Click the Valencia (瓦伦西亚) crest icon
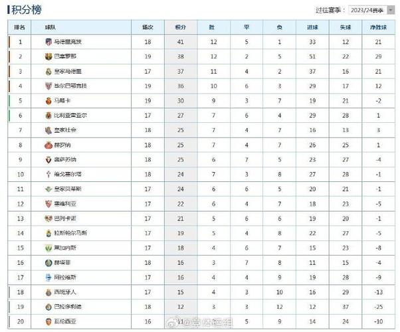Screen dimensions: 400x332 coord(49,321)
